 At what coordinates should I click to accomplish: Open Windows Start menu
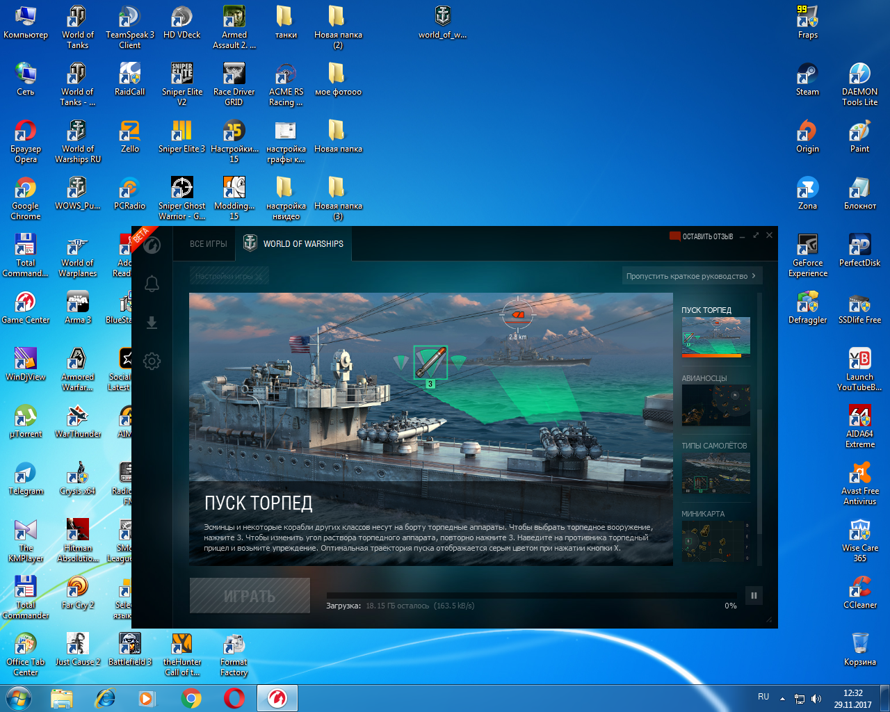tap(18, 697)
